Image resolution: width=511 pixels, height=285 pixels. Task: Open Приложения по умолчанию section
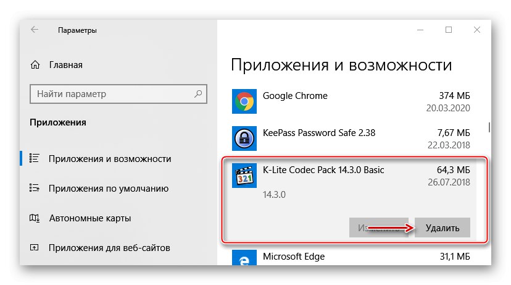click(x=109, y=189)
